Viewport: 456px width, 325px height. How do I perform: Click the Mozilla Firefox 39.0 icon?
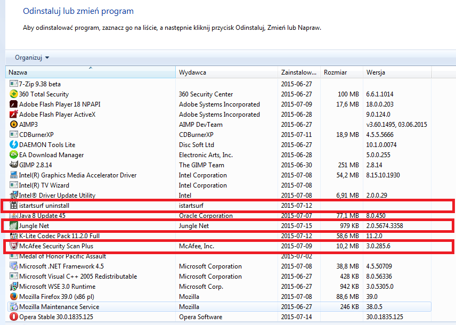tap(13, 296)
